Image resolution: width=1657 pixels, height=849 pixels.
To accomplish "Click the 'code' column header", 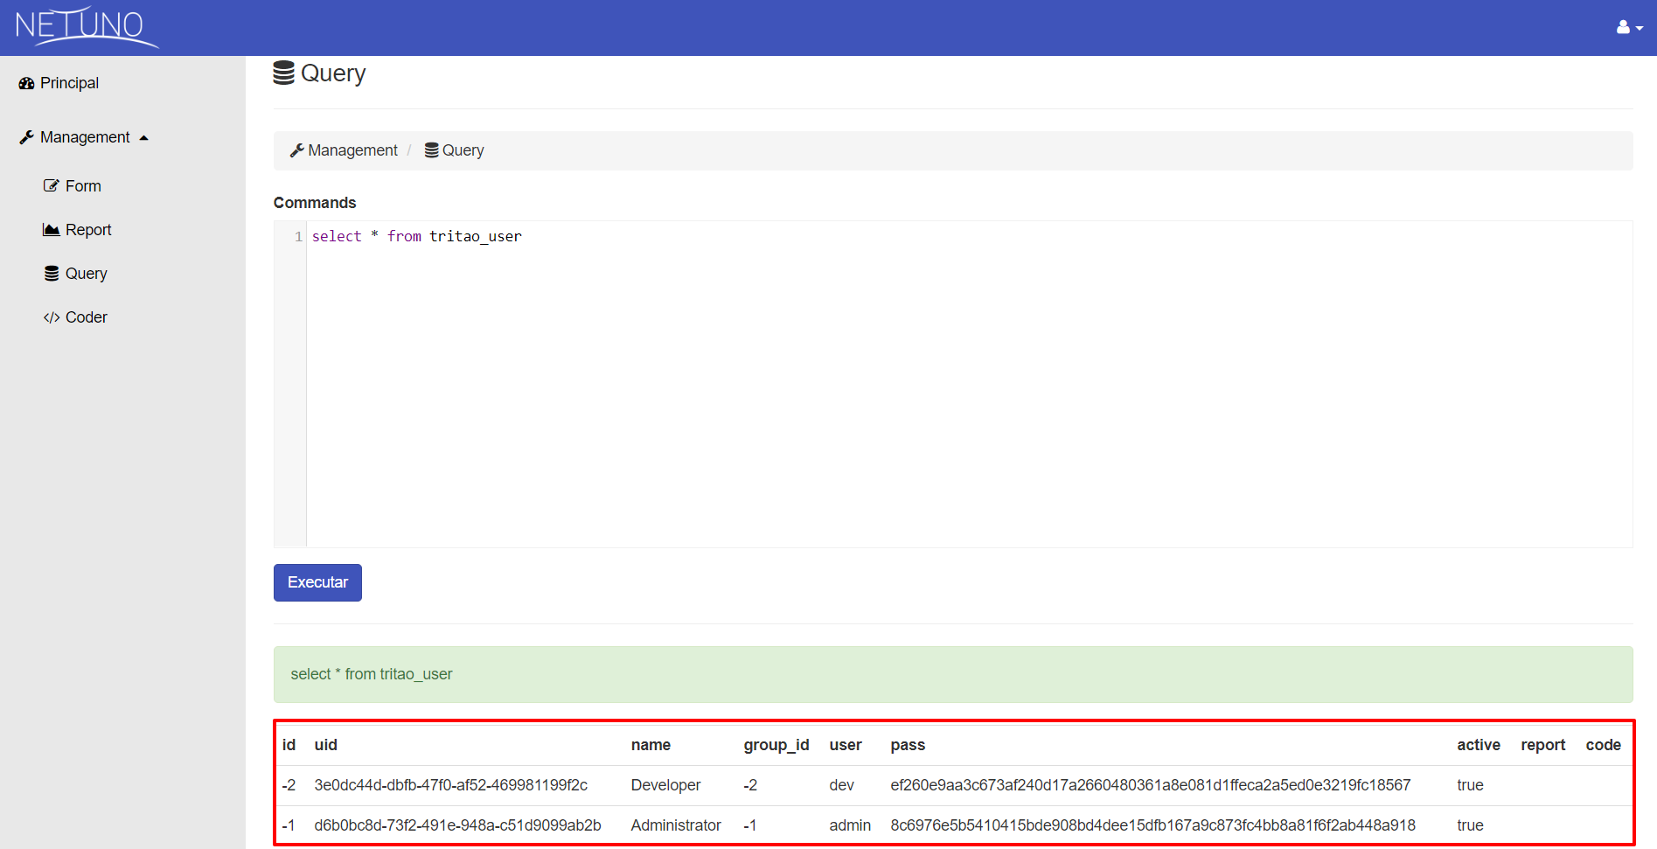I will tap(1604, 745).
